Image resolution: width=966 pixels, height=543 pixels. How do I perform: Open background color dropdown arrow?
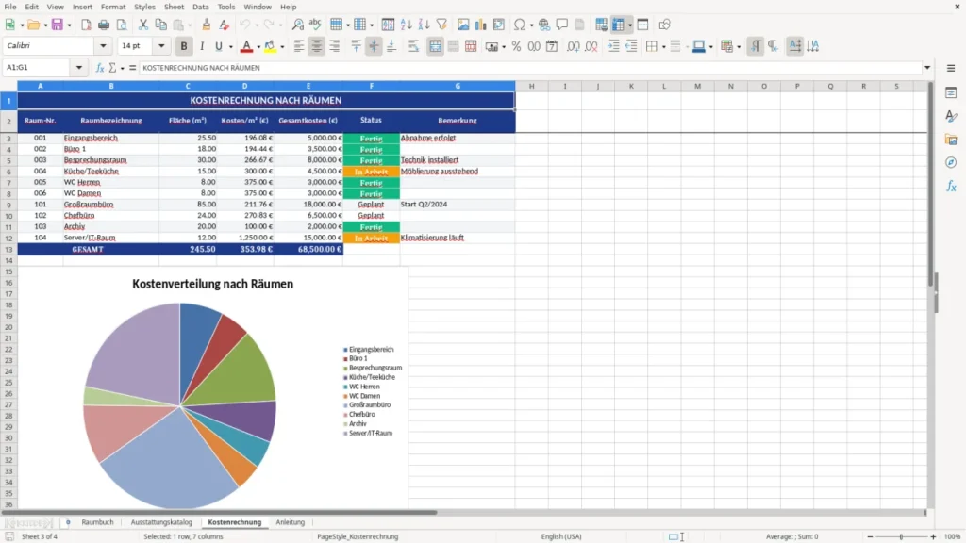tap(282, 47)
